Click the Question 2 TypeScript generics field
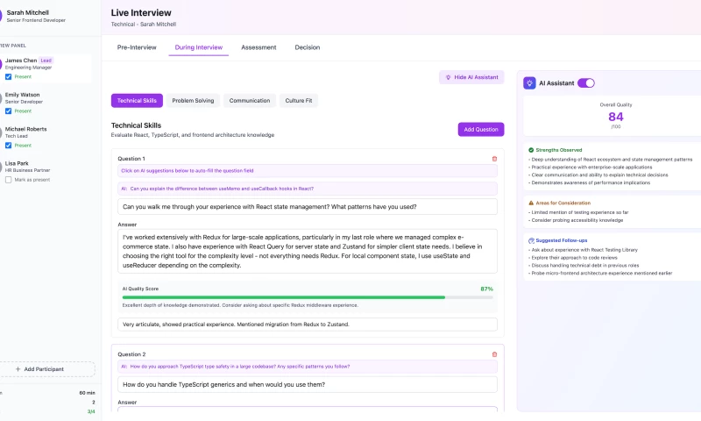Viewport: 701px width, 421px height. tap(308, 384)
